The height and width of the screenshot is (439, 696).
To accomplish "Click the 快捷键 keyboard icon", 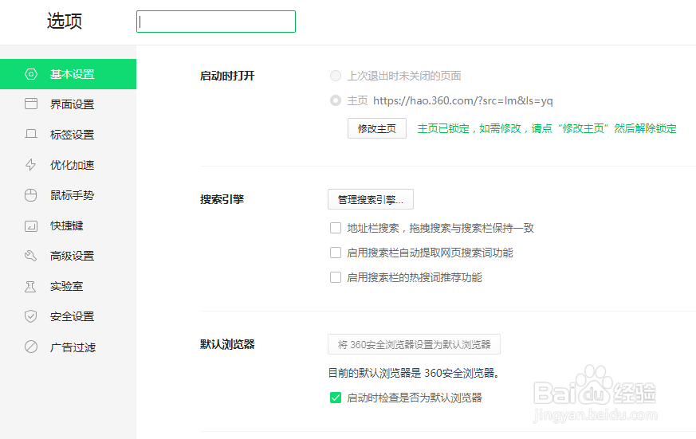I will (31, 225).
